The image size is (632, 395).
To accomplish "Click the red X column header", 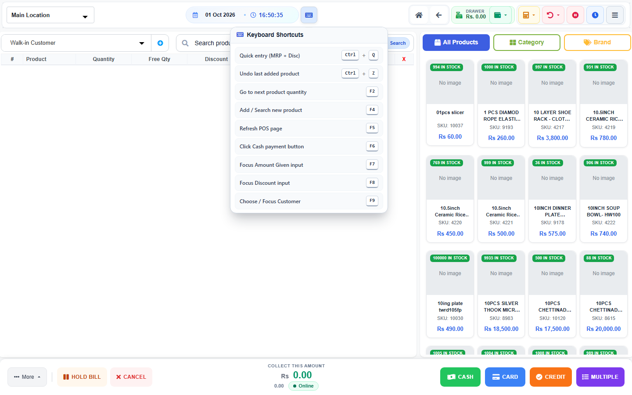I will pyautogui.click(x=404, y=59).
